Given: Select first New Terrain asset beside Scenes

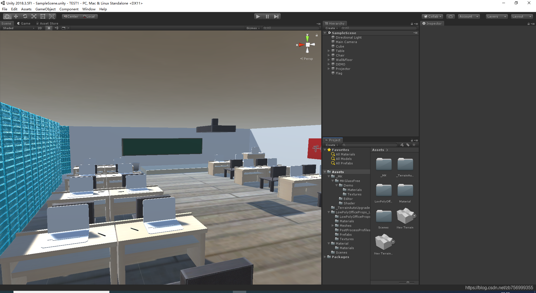Looking at the screenshot, I should [405, 216].
